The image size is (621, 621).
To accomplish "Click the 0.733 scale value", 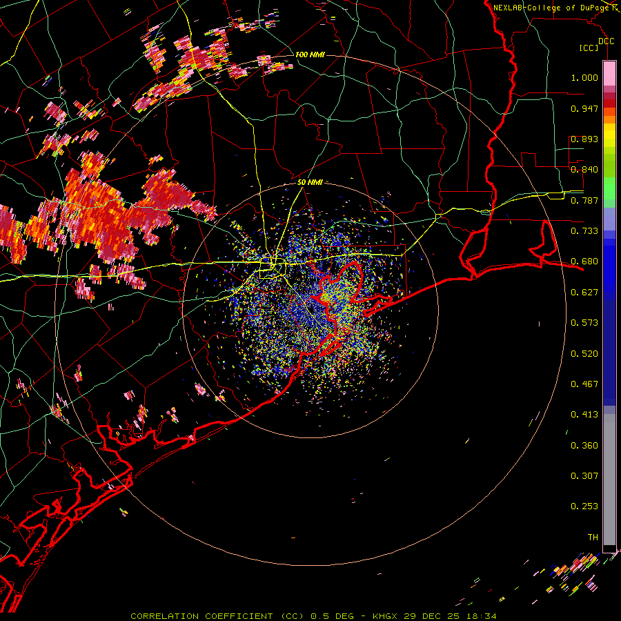I will click(584, 231).
